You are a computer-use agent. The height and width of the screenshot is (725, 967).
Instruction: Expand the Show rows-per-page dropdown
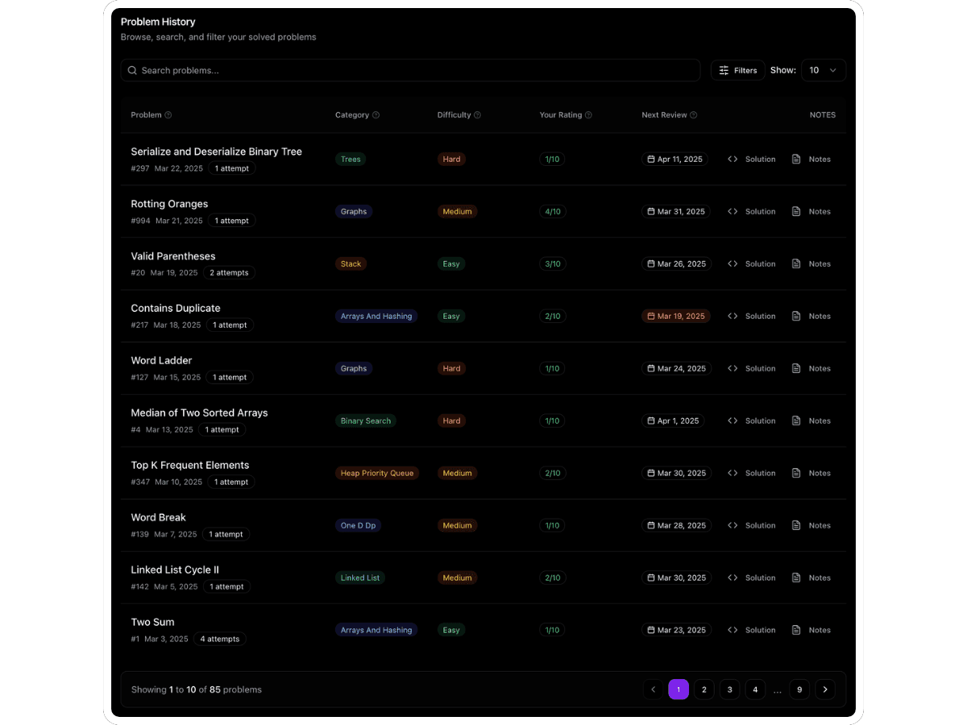(823, 71)
